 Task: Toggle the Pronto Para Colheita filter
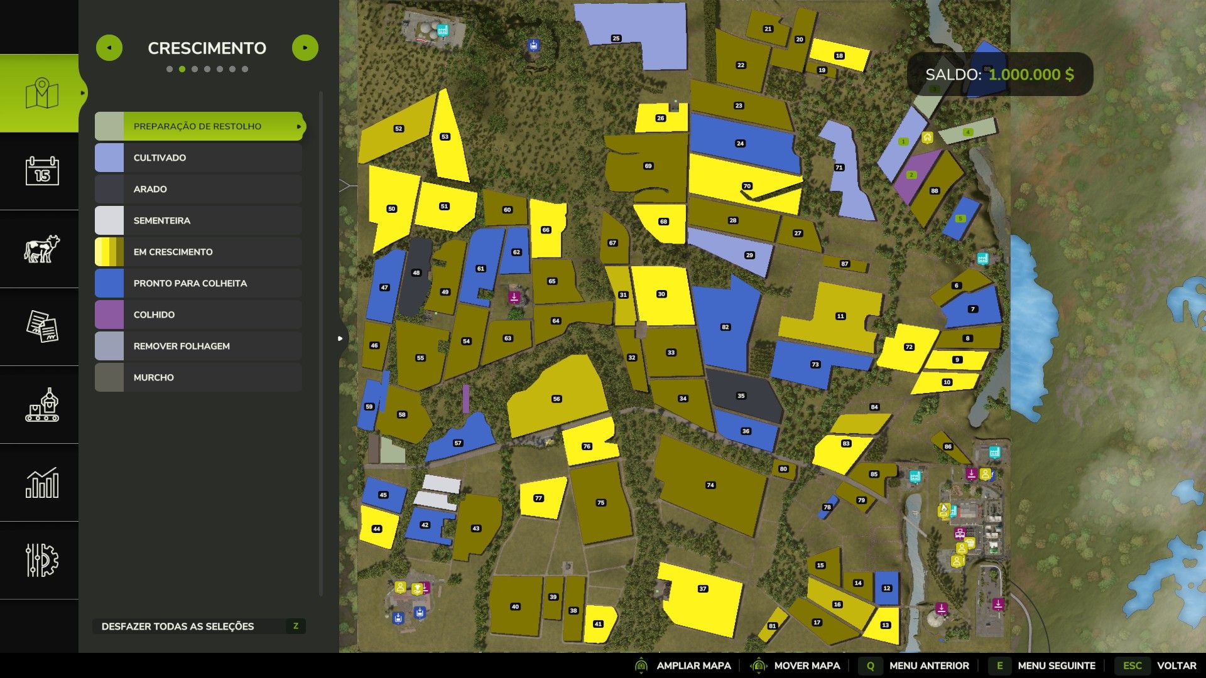tap(198, 283)
